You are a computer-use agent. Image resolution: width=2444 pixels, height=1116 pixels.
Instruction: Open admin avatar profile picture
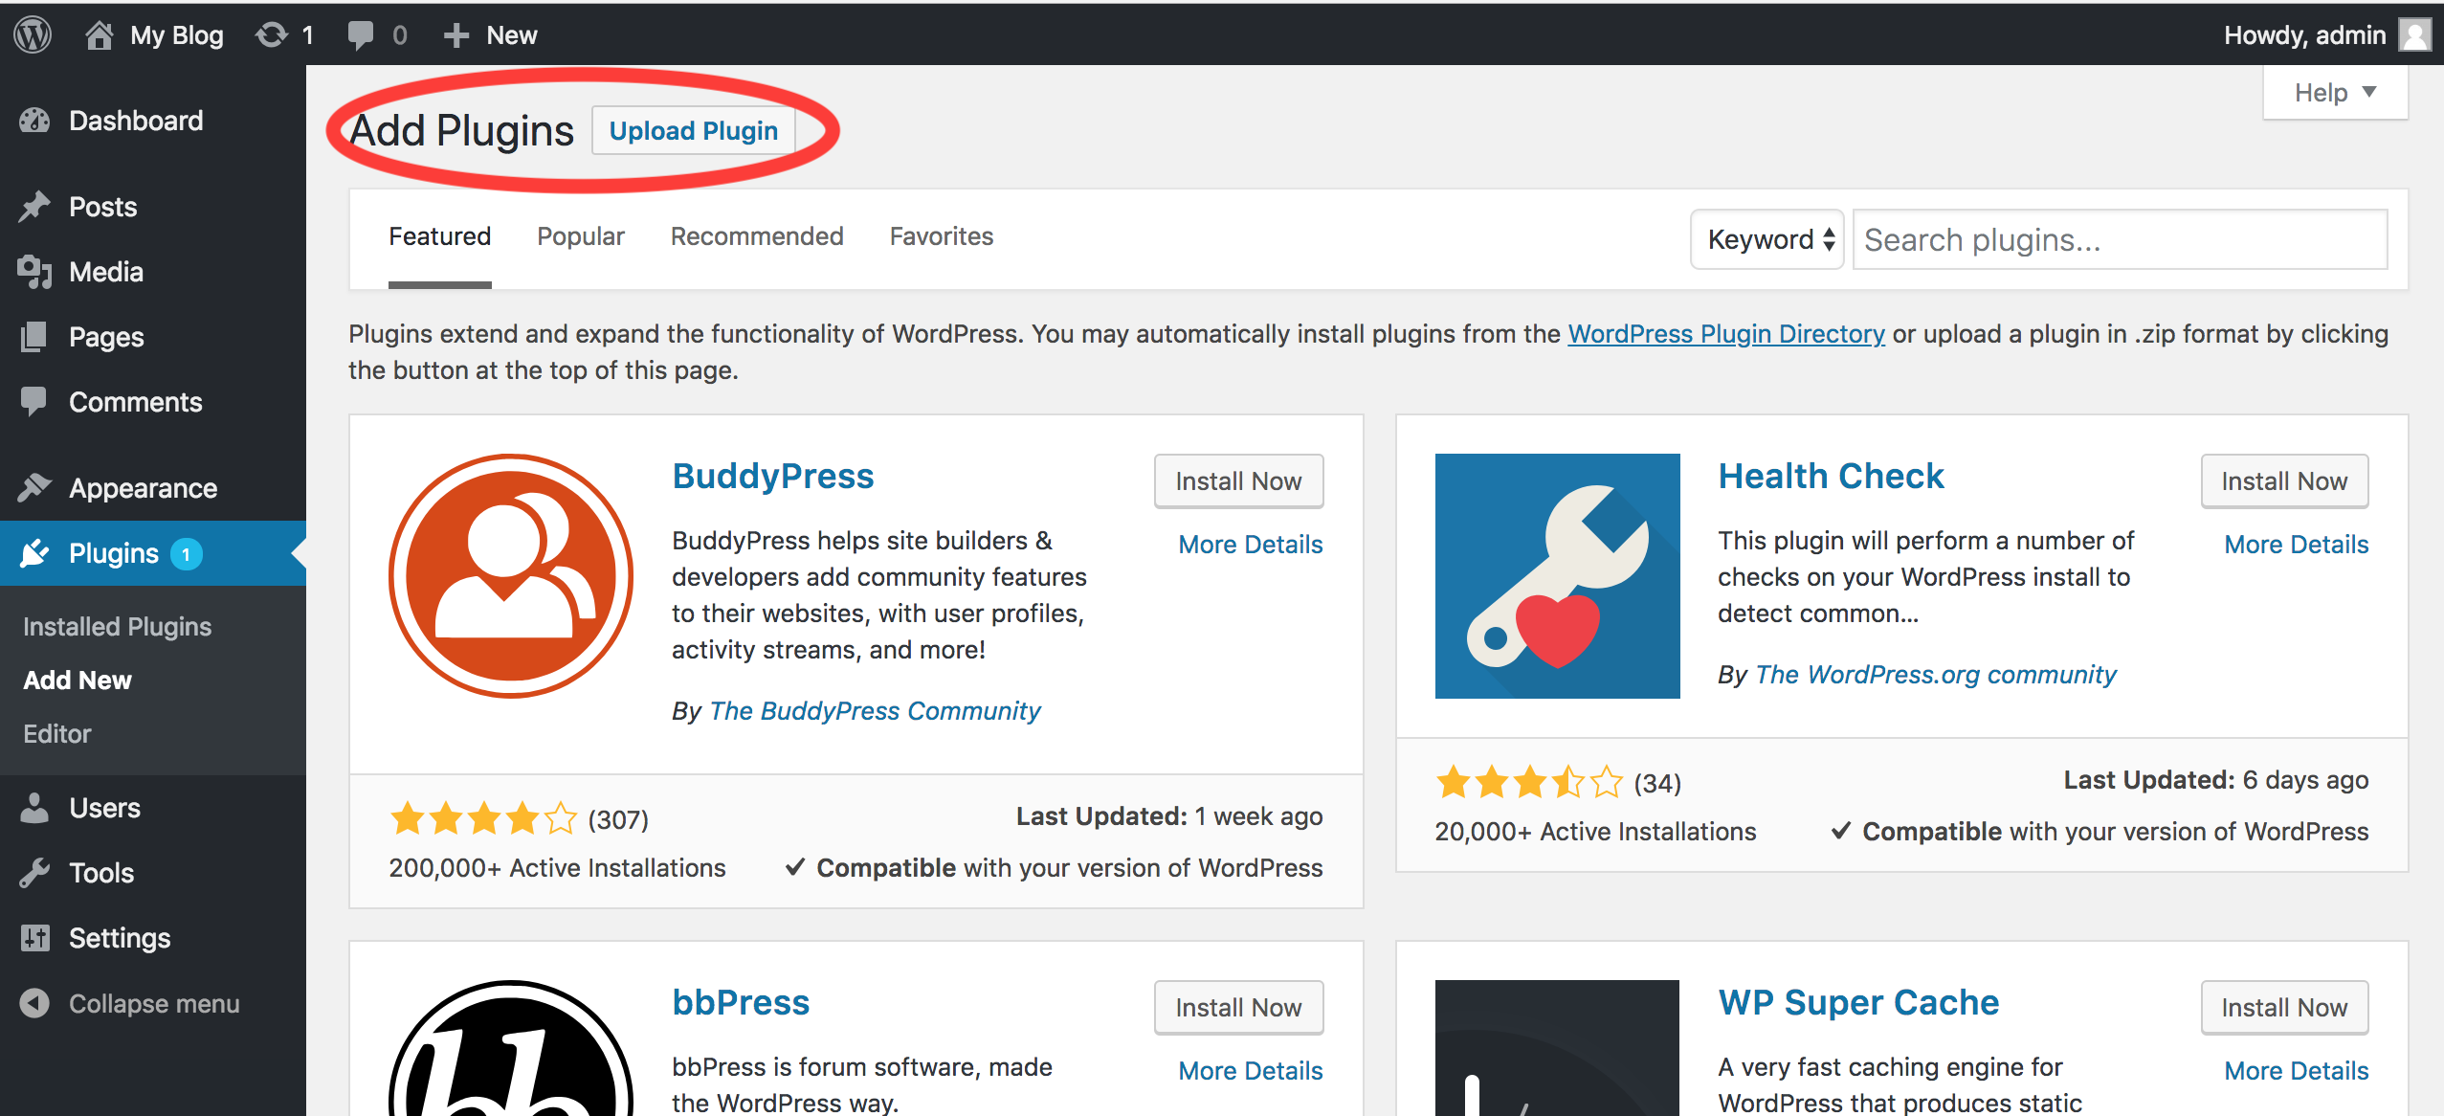click(2414, 35)
